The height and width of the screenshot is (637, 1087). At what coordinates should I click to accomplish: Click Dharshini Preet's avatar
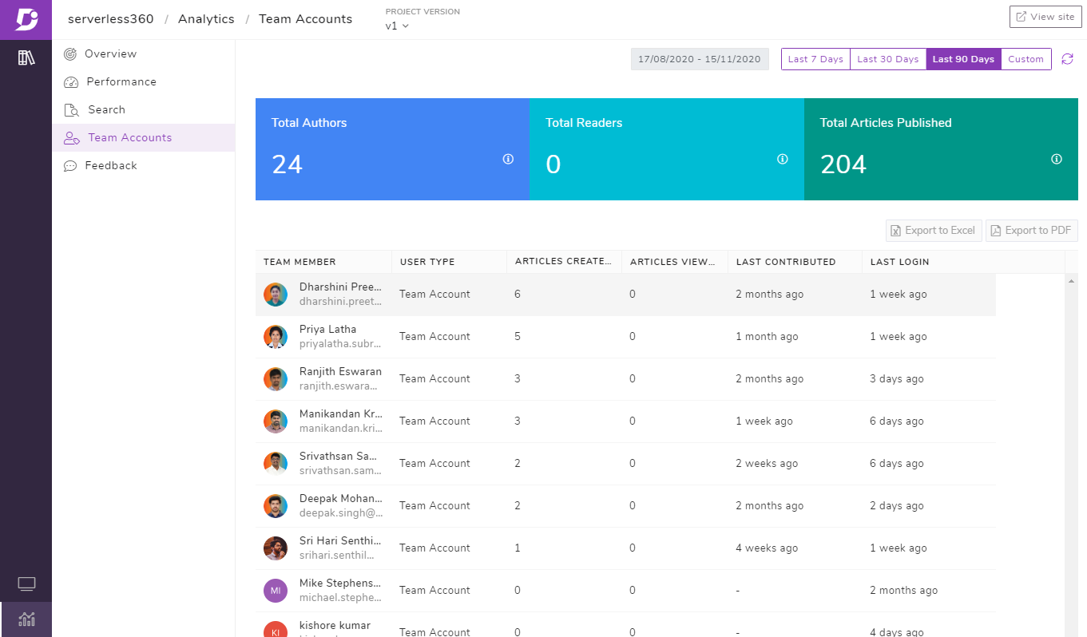(276, 295)
